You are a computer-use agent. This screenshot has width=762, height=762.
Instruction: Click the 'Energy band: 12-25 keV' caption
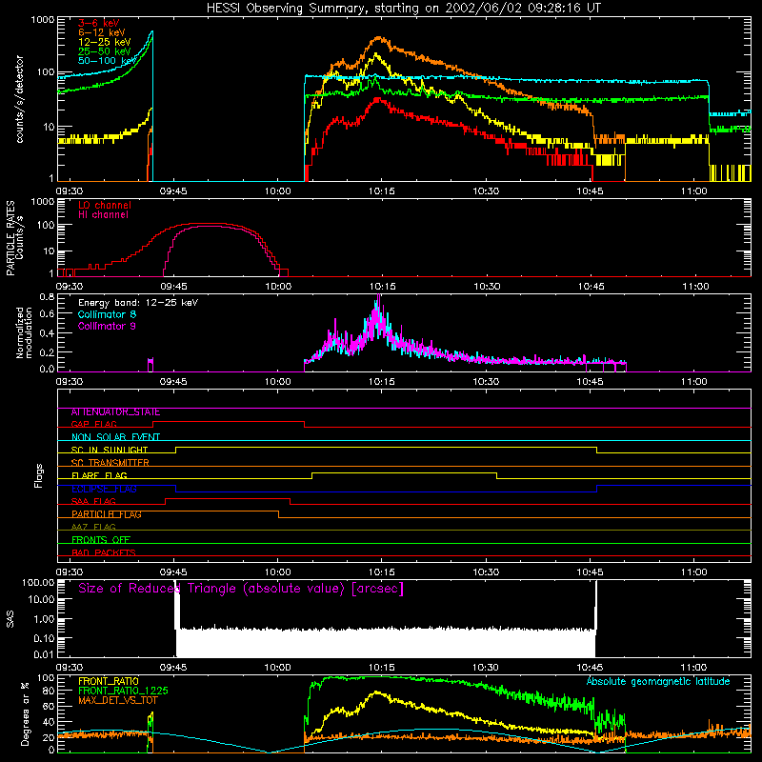(x=138, y=303)
